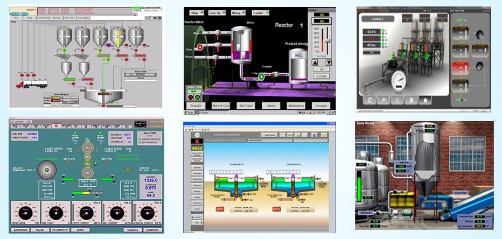Open the Reactor screen tab
Viewport: 502px width, 239px height.
[x=196, y=106]
